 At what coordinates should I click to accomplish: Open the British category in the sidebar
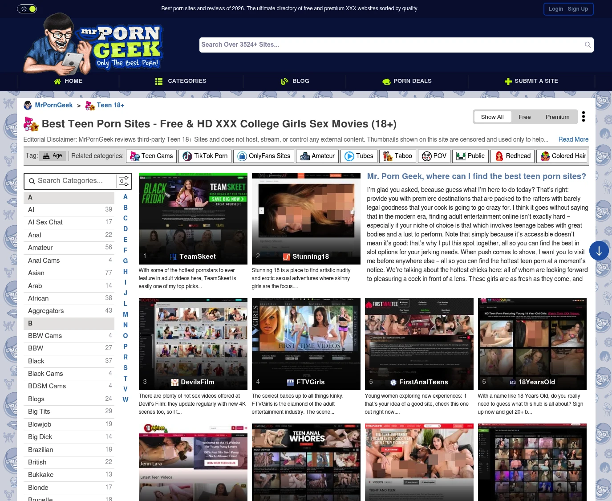69,462
